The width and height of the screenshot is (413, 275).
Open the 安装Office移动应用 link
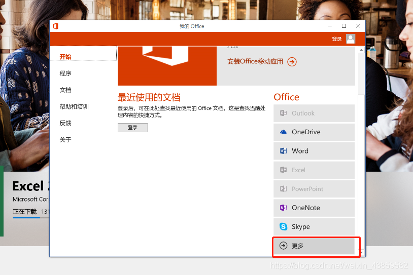point(255,61)
